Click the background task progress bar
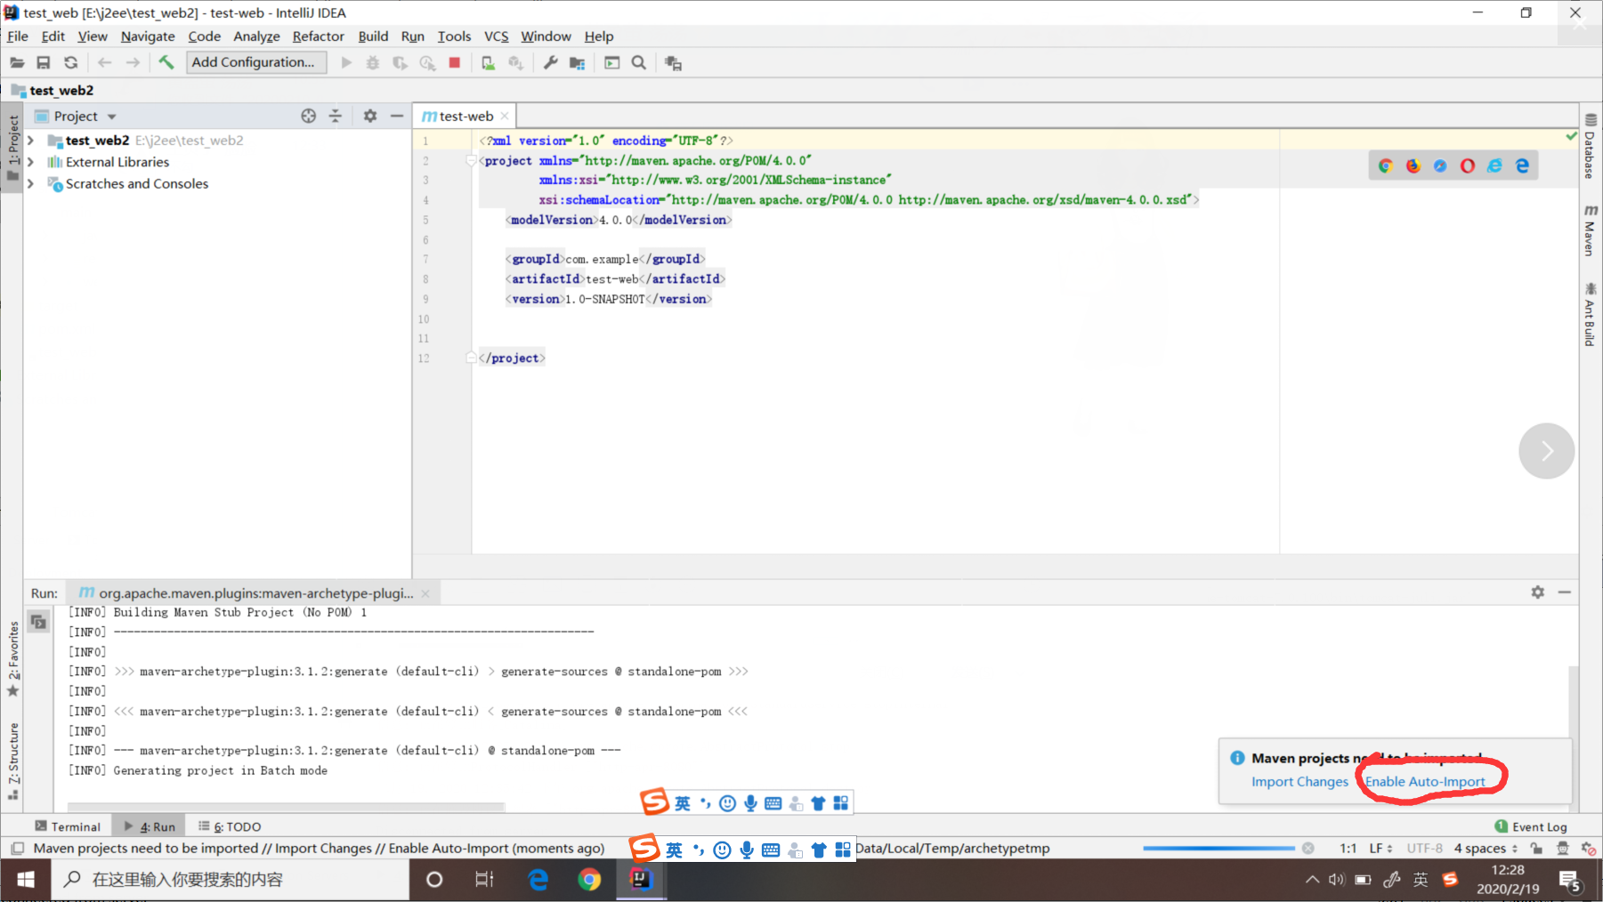 coord(1218,849)
